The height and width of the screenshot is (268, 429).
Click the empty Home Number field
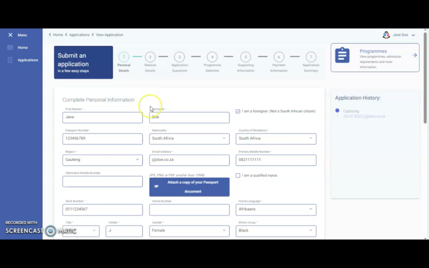[x=189, y=209]
